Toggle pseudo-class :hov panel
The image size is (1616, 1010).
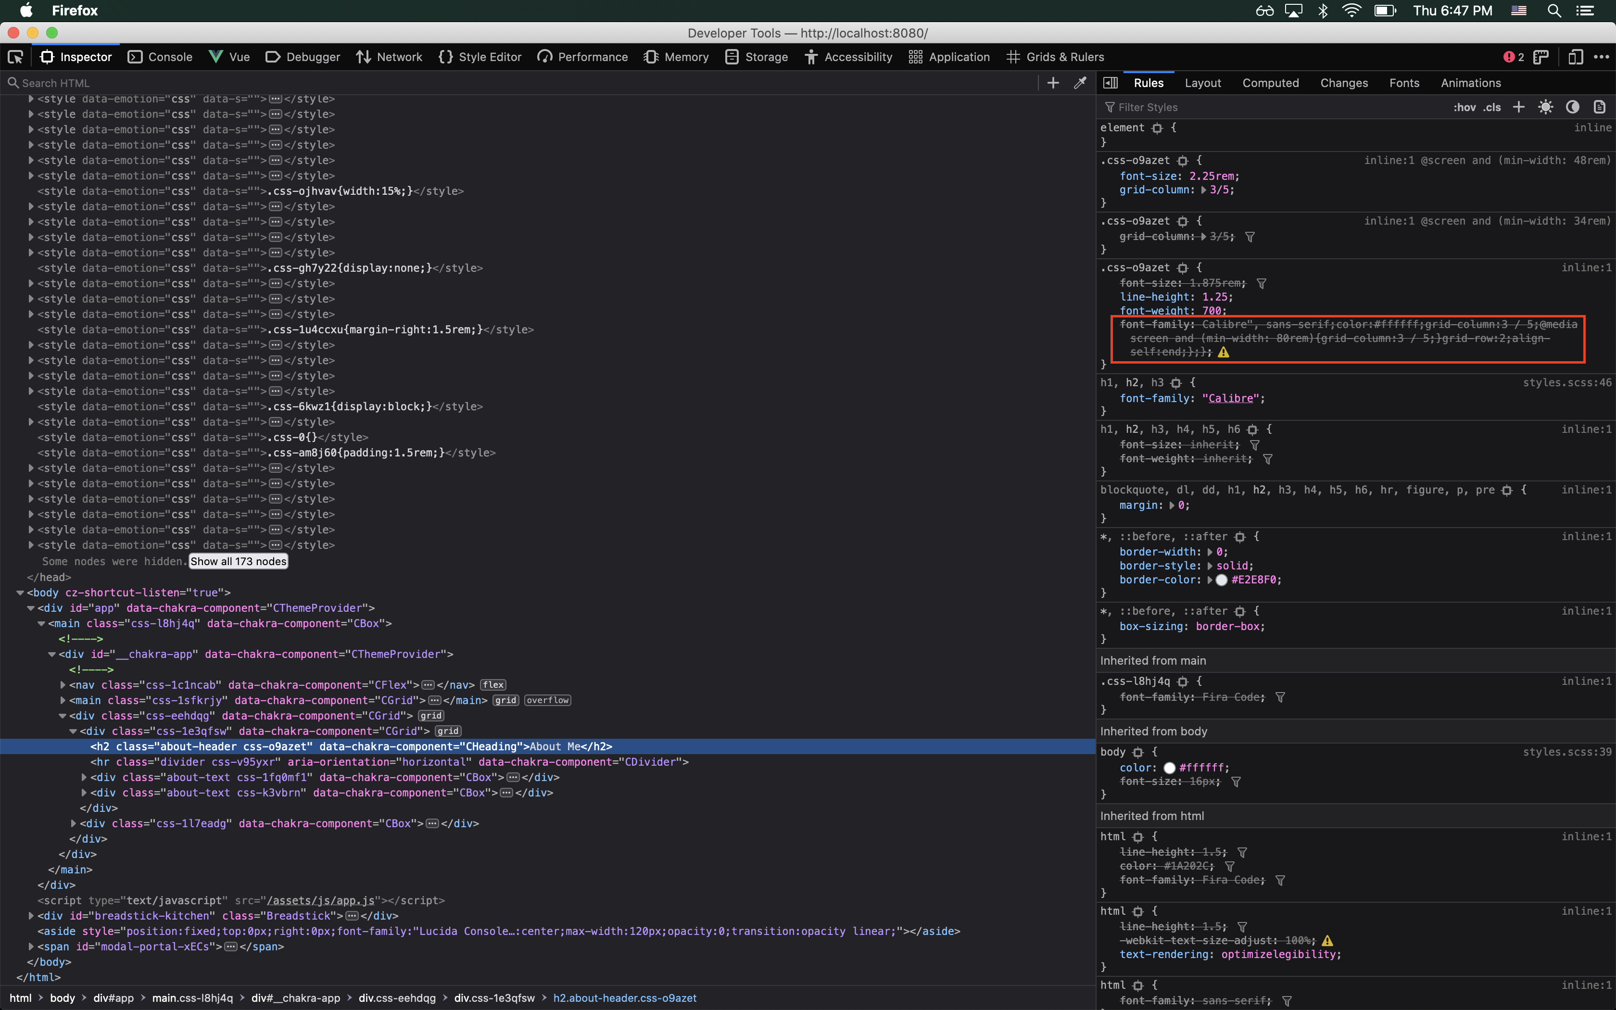(x=1464, y=108)
